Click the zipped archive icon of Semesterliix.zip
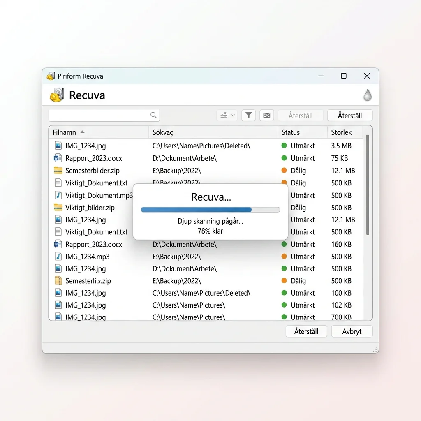 coord(58,280)
